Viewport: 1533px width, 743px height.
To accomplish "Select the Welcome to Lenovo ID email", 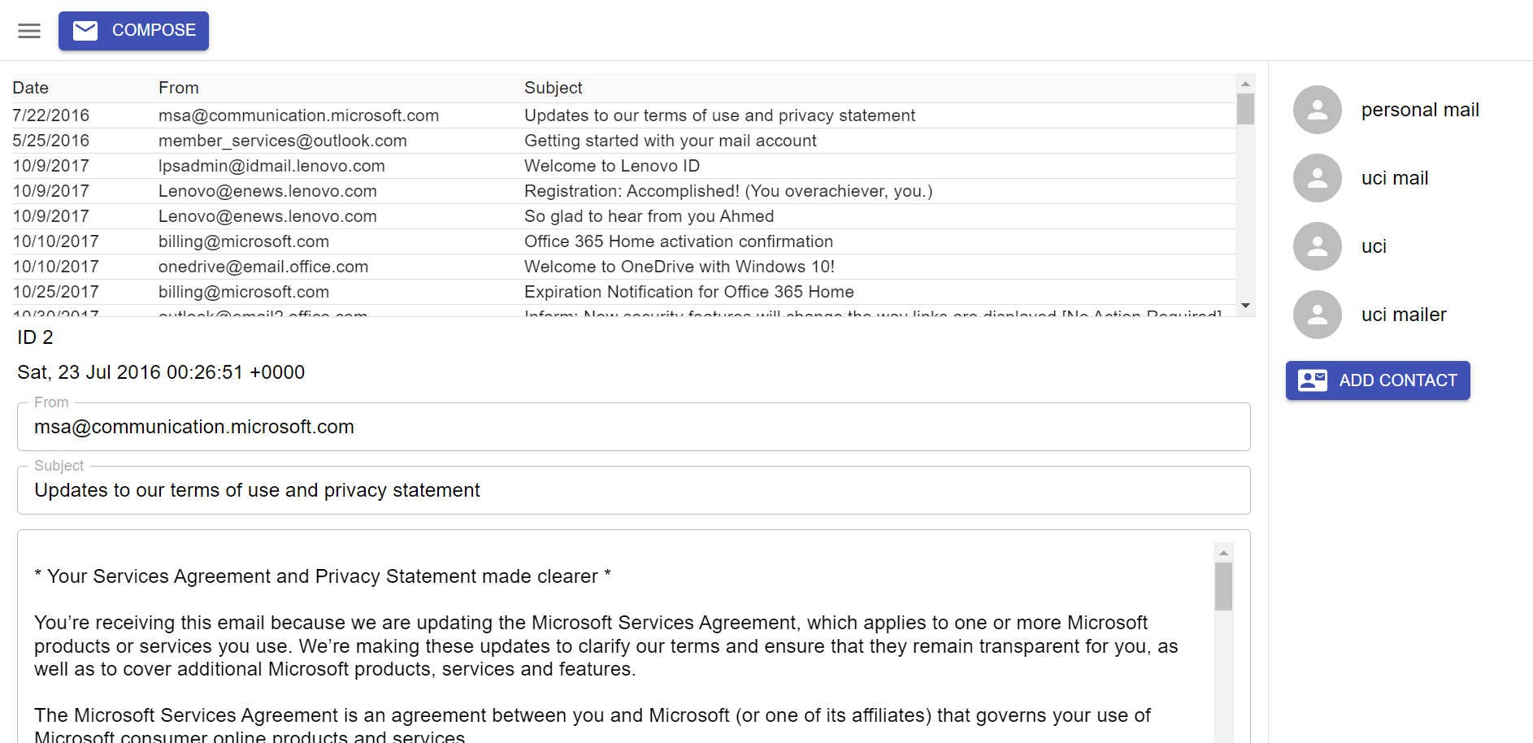I will (x=623, y=166).
